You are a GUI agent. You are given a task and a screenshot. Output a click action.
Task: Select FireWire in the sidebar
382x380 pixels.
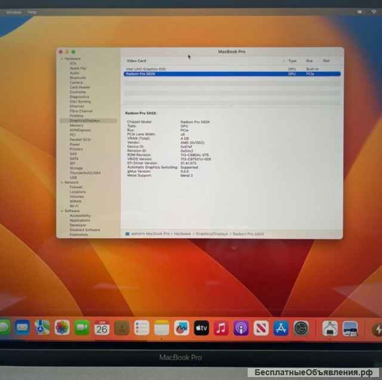tap(76, 116)
